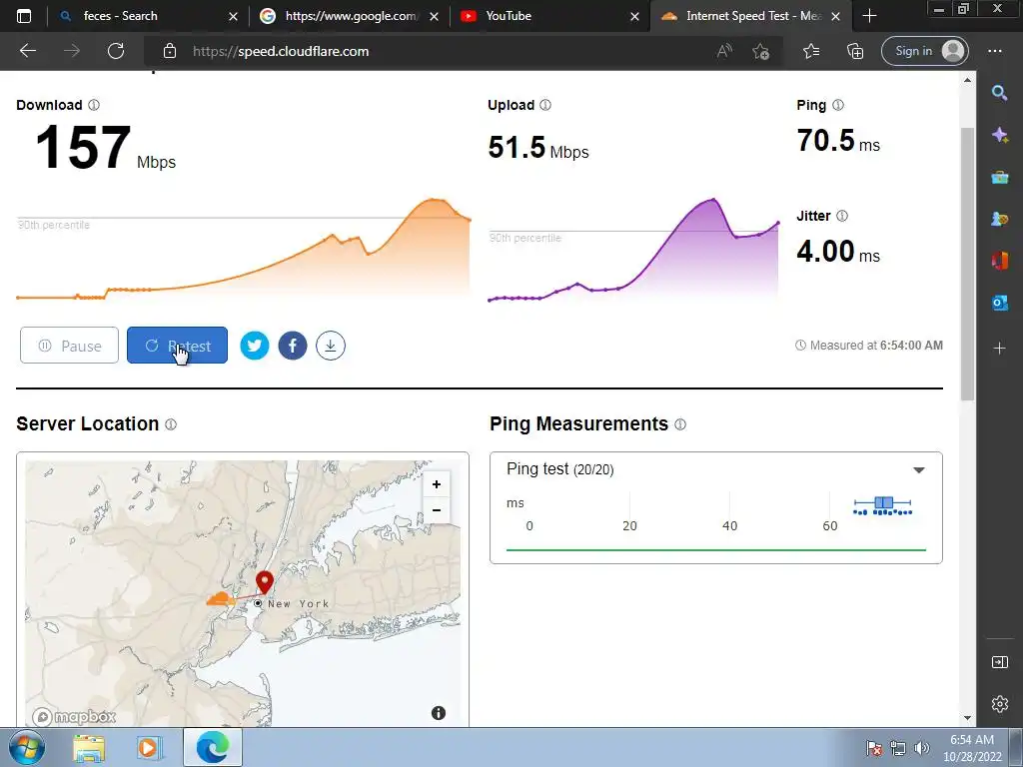Hide the Edge sidebar
The width and height of the screenshot is (1023, 767).
(x=999, y=662)
